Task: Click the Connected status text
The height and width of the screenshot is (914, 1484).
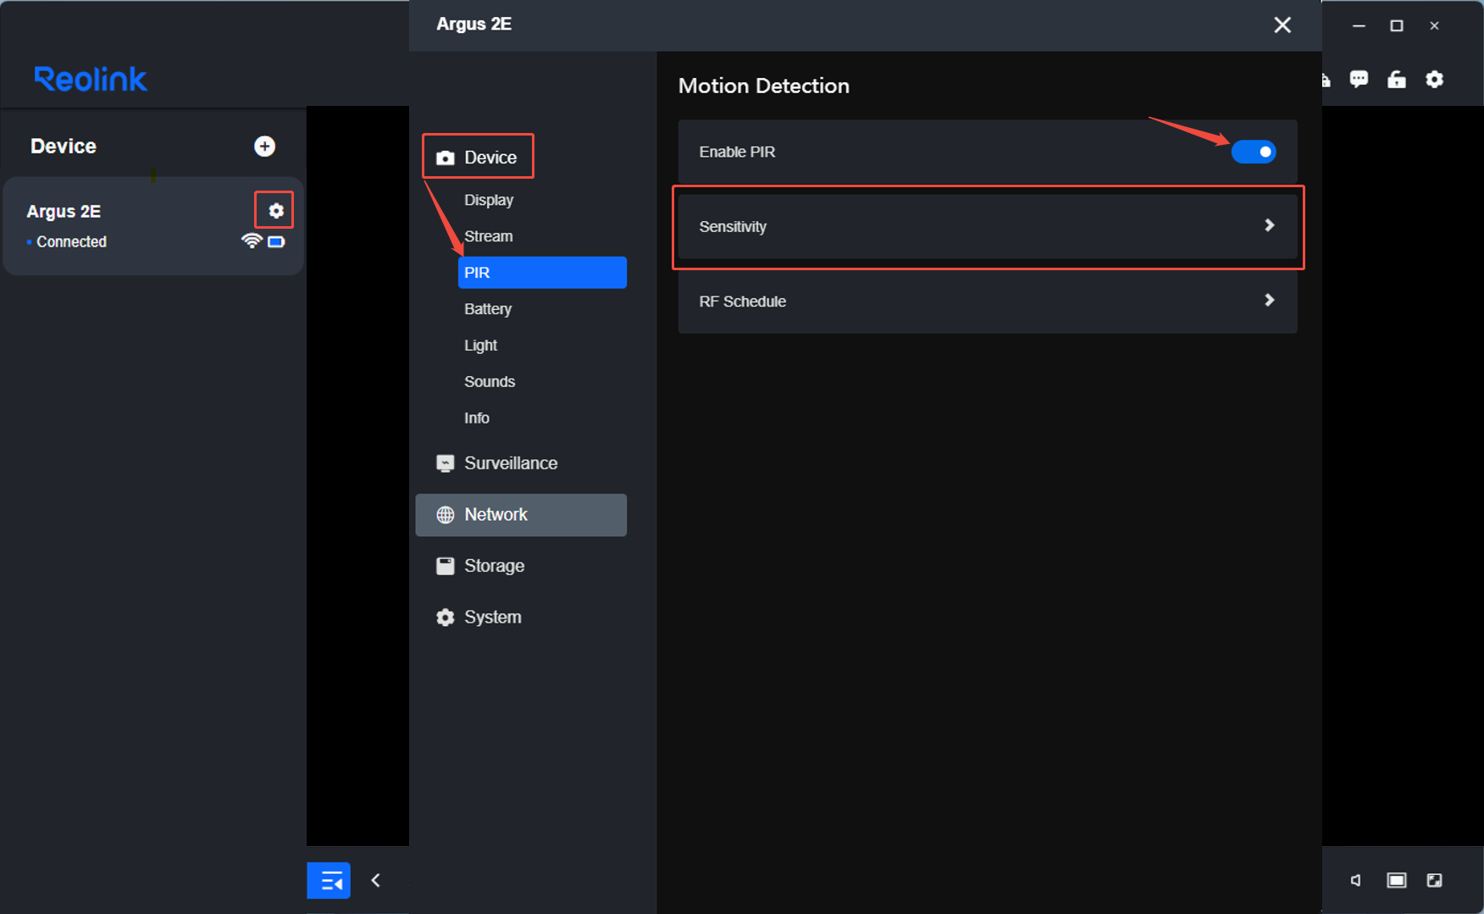Action: click(x=71, y=242)
